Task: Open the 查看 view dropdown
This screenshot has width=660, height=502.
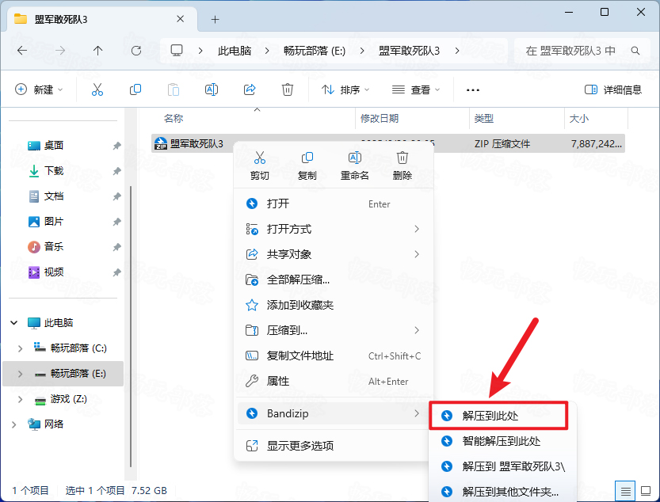Action: click(x=416, y=89)
